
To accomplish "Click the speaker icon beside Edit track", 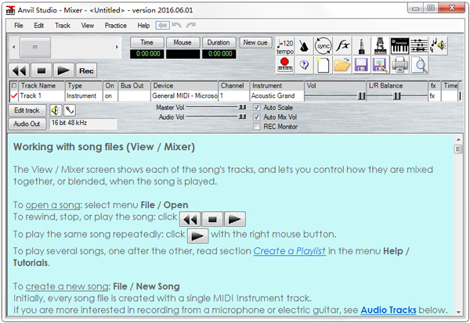I will 56,110.
